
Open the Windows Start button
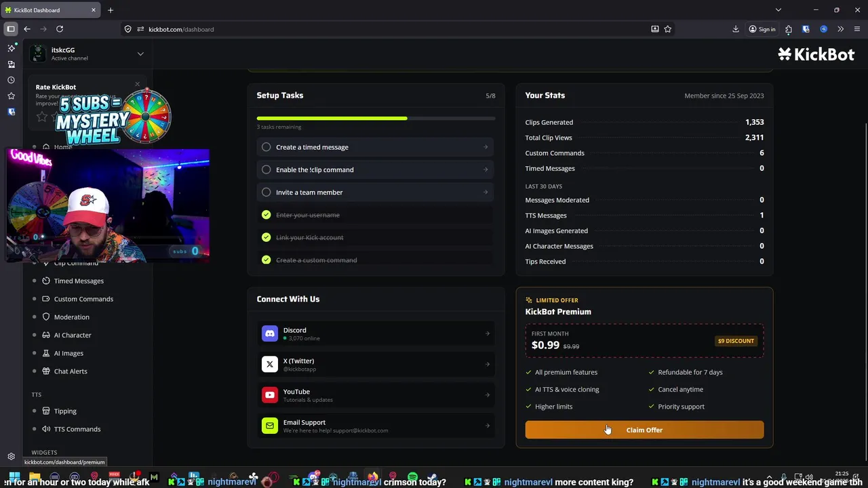tap(14, 479)
